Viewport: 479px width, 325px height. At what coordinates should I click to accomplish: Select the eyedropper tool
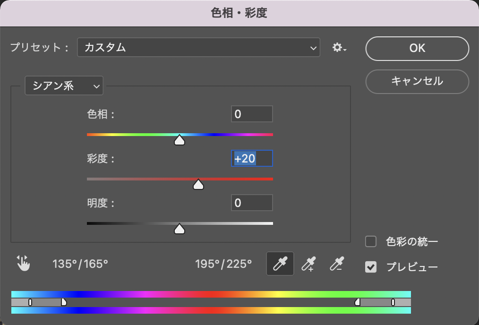point(280,264)
